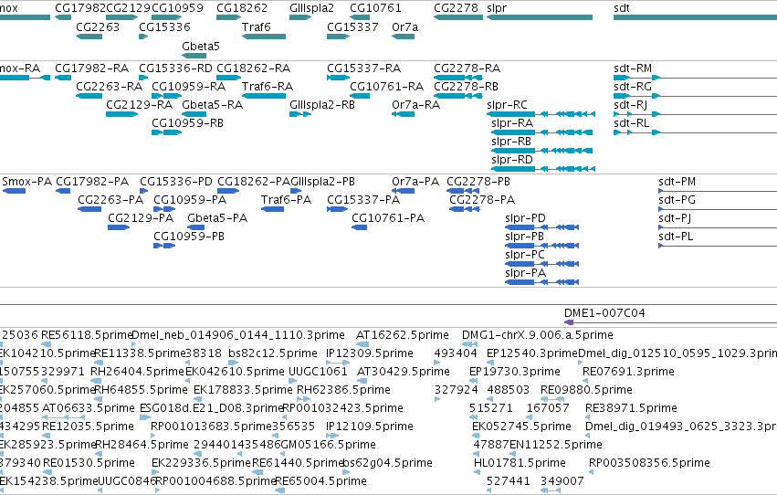
Task: Click the RP003508356.5prime EST label
Action: tap(649, 463)
